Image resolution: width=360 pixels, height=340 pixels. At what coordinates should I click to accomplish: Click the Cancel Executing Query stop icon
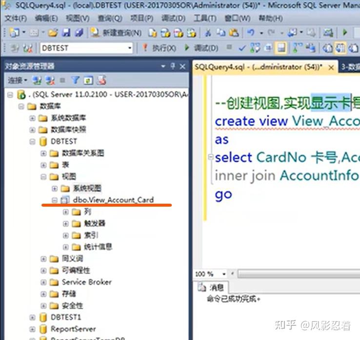point(229,47)
